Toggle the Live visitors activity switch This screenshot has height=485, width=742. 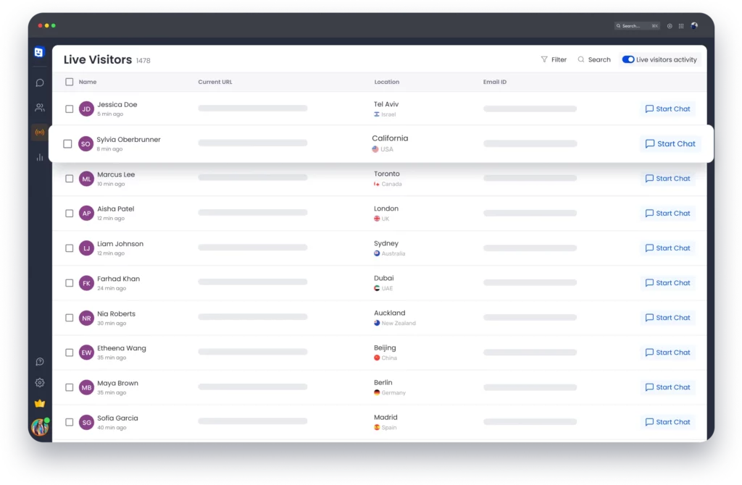tap(628, 59)
